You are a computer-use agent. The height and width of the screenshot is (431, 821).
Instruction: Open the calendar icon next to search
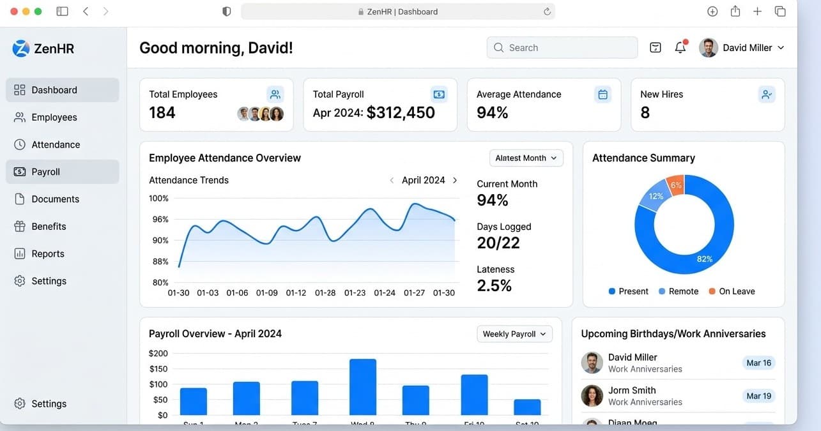pyautogui.click(x=656, y=48)
